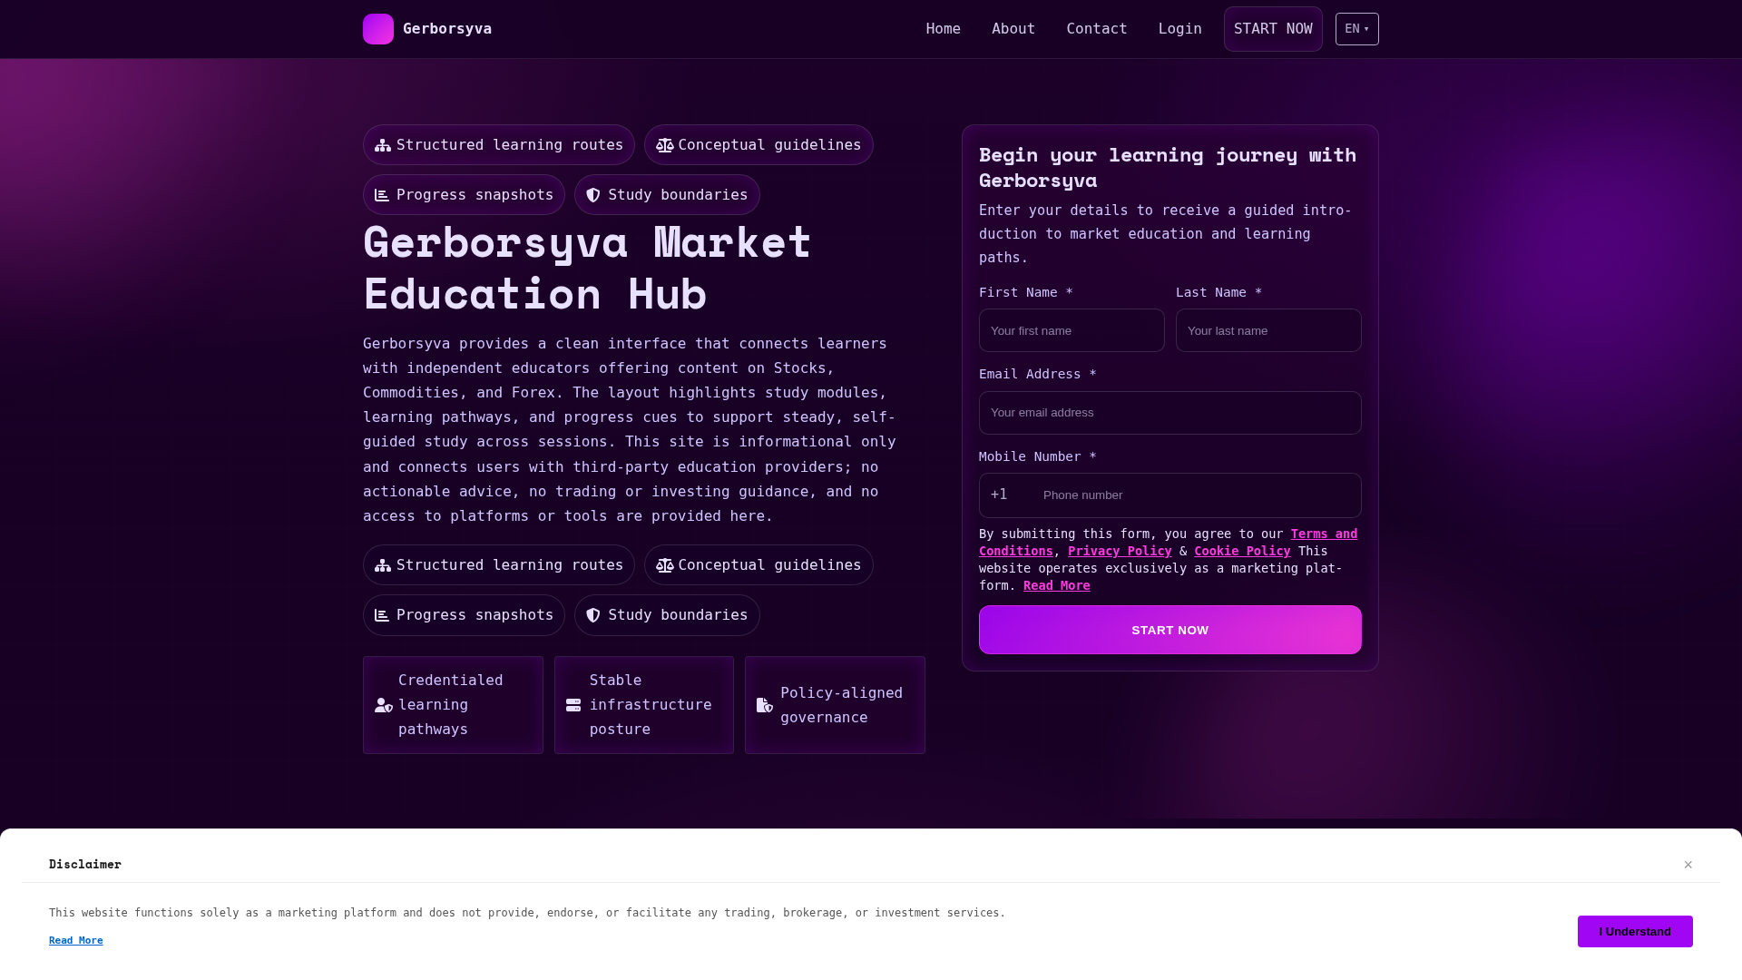Click shield icon in lower Study boundaries chip

click(593, 615)
